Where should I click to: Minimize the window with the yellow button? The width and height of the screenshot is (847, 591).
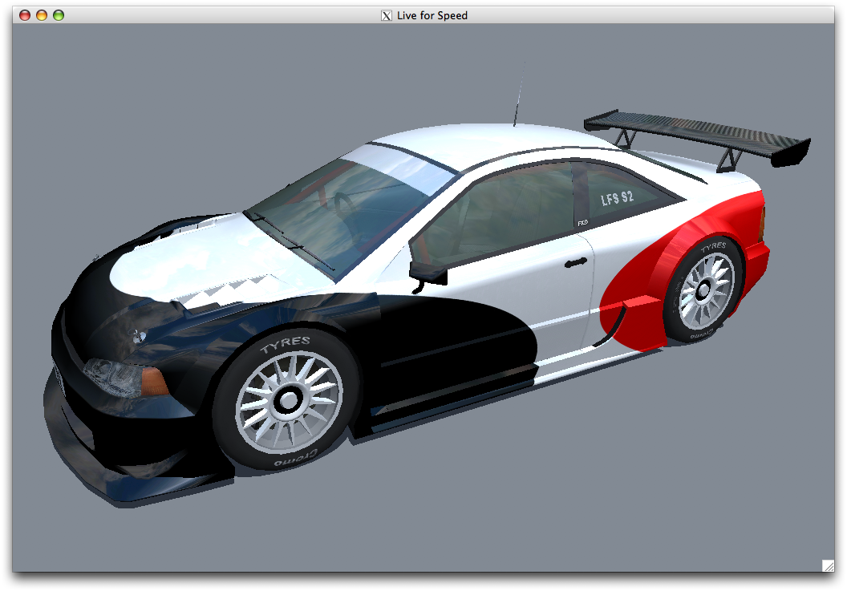(x=42, y=15)
